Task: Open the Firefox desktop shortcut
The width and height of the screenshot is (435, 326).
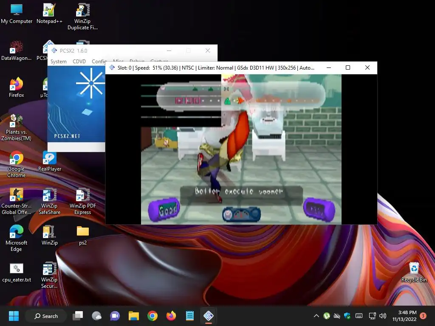Action: coord(17,87)
